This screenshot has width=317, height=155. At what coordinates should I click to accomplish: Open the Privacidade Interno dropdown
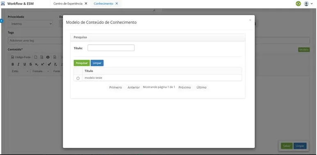30,24
